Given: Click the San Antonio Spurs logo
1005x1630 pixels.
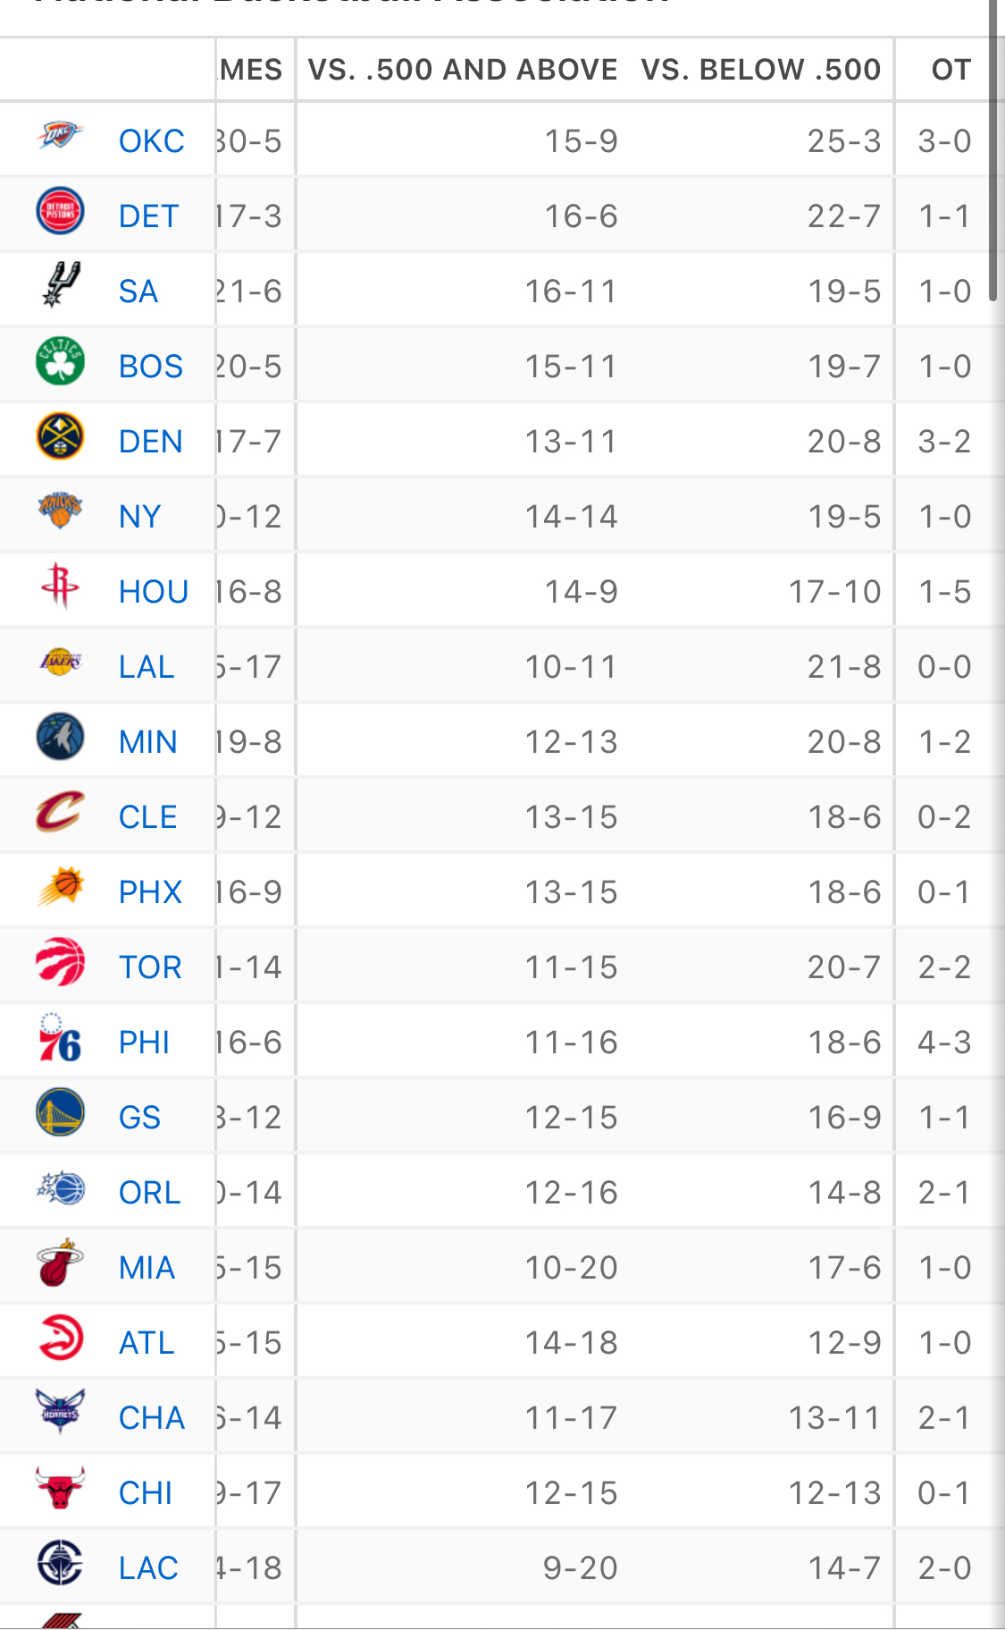Looking at the screenshot, I should 60,286.
